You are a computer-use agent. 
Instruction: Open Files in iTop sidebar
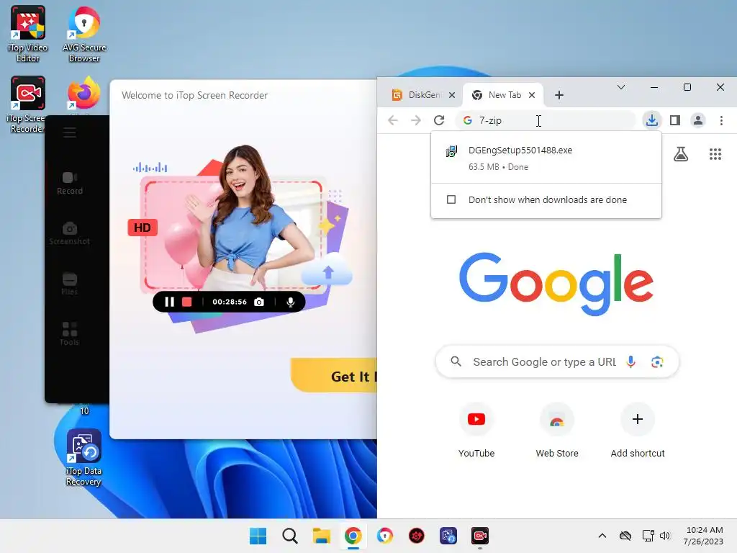point(70,284)
